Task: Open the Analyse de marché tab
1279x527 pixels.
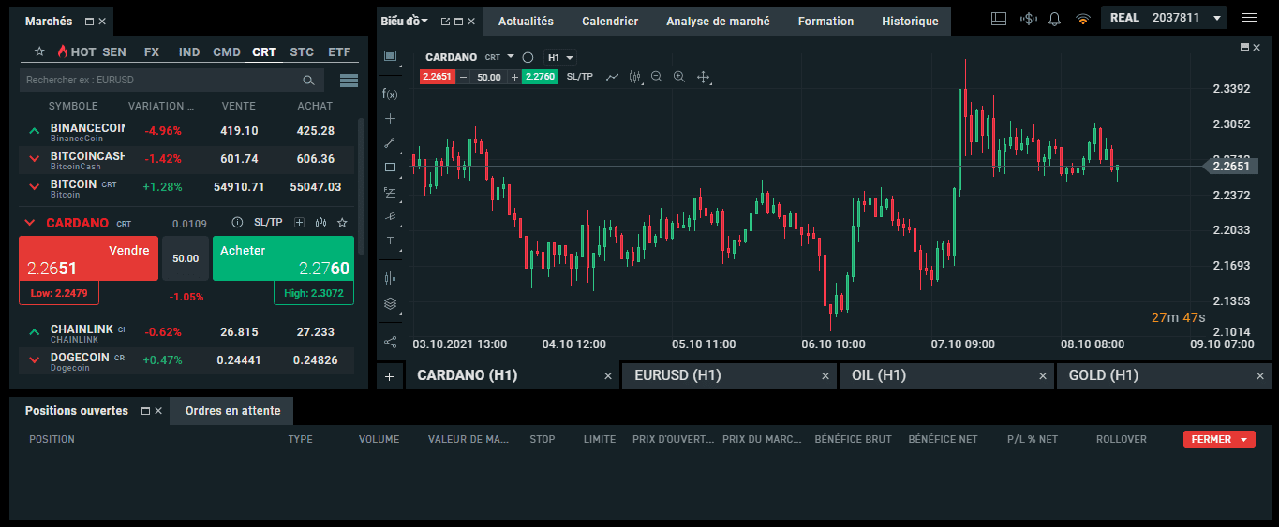Action: point(718,21)
